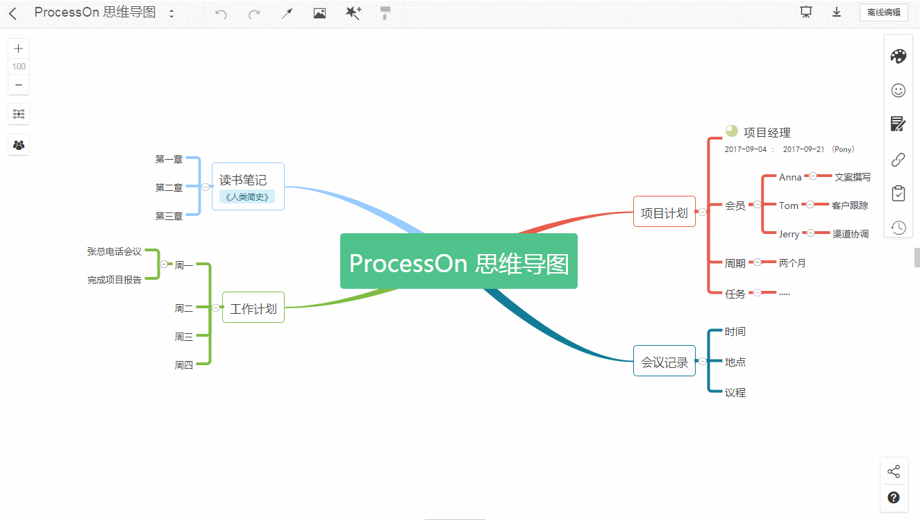Zoom in with the plus button

pos(19,49)
